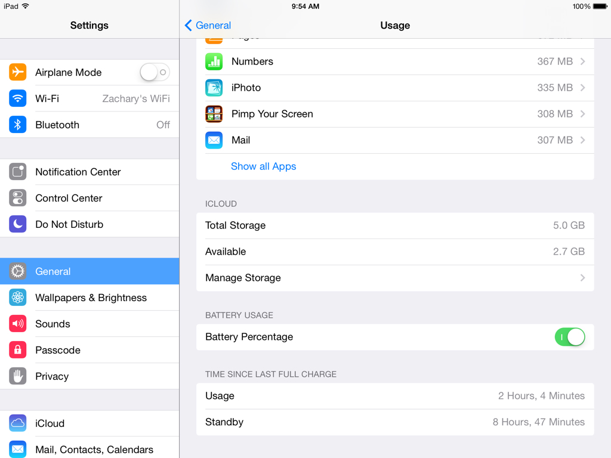The height and width of the screenshot is (458, 611).
Task: Tap the 100% battery percentage text
Action: tap(581, 6)
